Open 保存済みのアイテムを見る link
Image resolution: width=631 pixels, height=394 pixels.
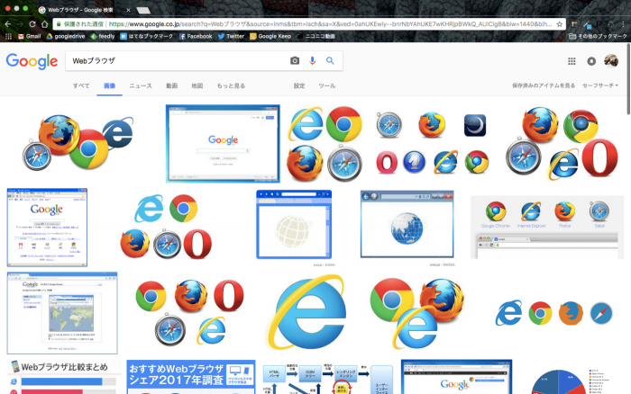543,85
